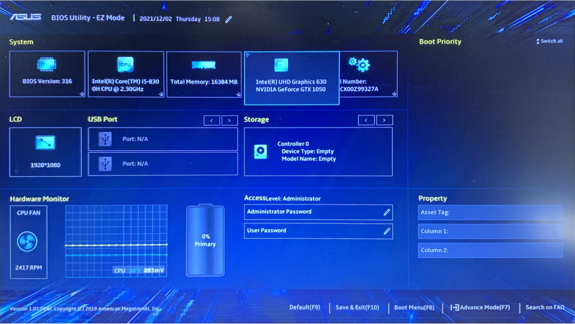
Task: Select the UHD Graphics 630 card
Action: tap(292, 78)
